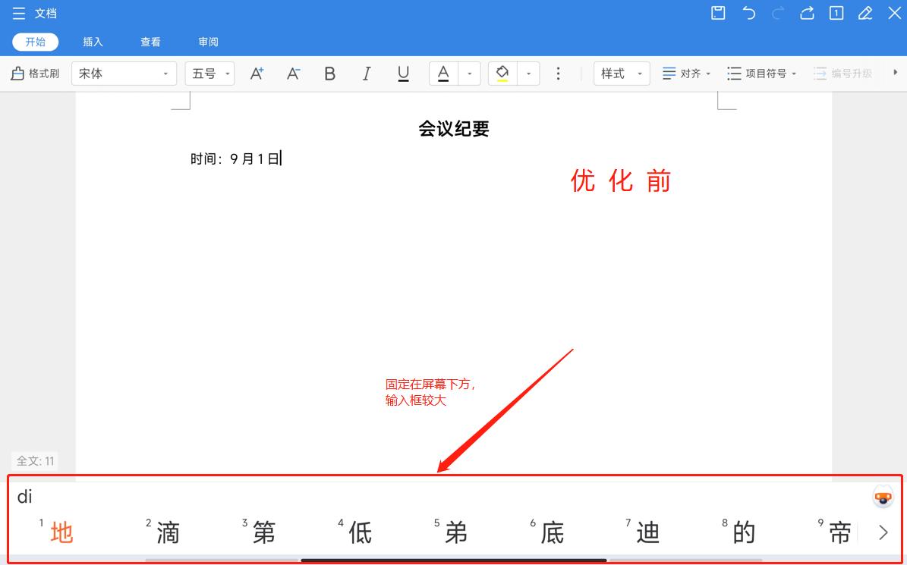Switch to the 插入 tab
The width and height of the screenshot is (907, 565).
point(93,42)
